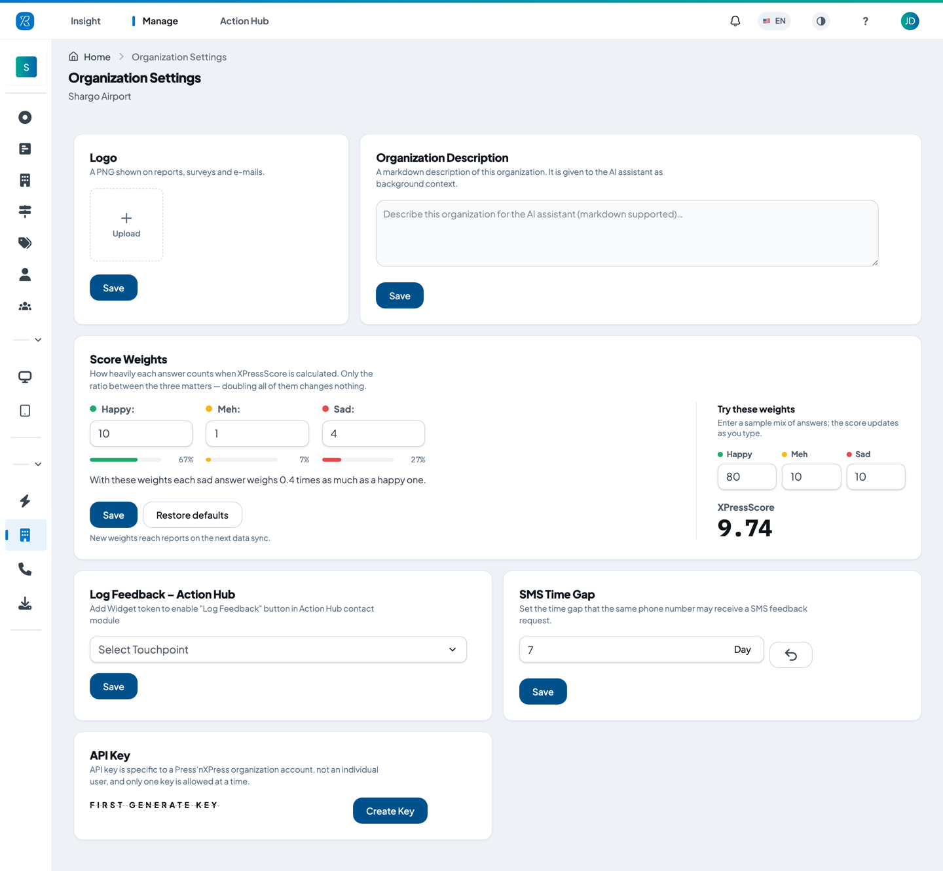943x871 pixels.
Task: Click the yellow Meh 7% progress bar
Action: (x=242, y=460)
